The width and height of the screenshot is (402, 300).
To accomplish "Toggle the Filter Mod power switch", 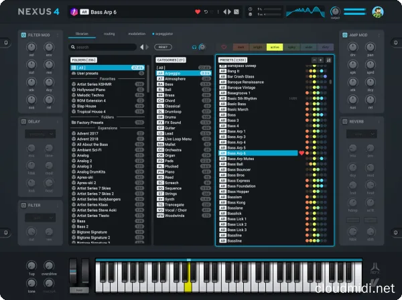I will tap(22, 34).
